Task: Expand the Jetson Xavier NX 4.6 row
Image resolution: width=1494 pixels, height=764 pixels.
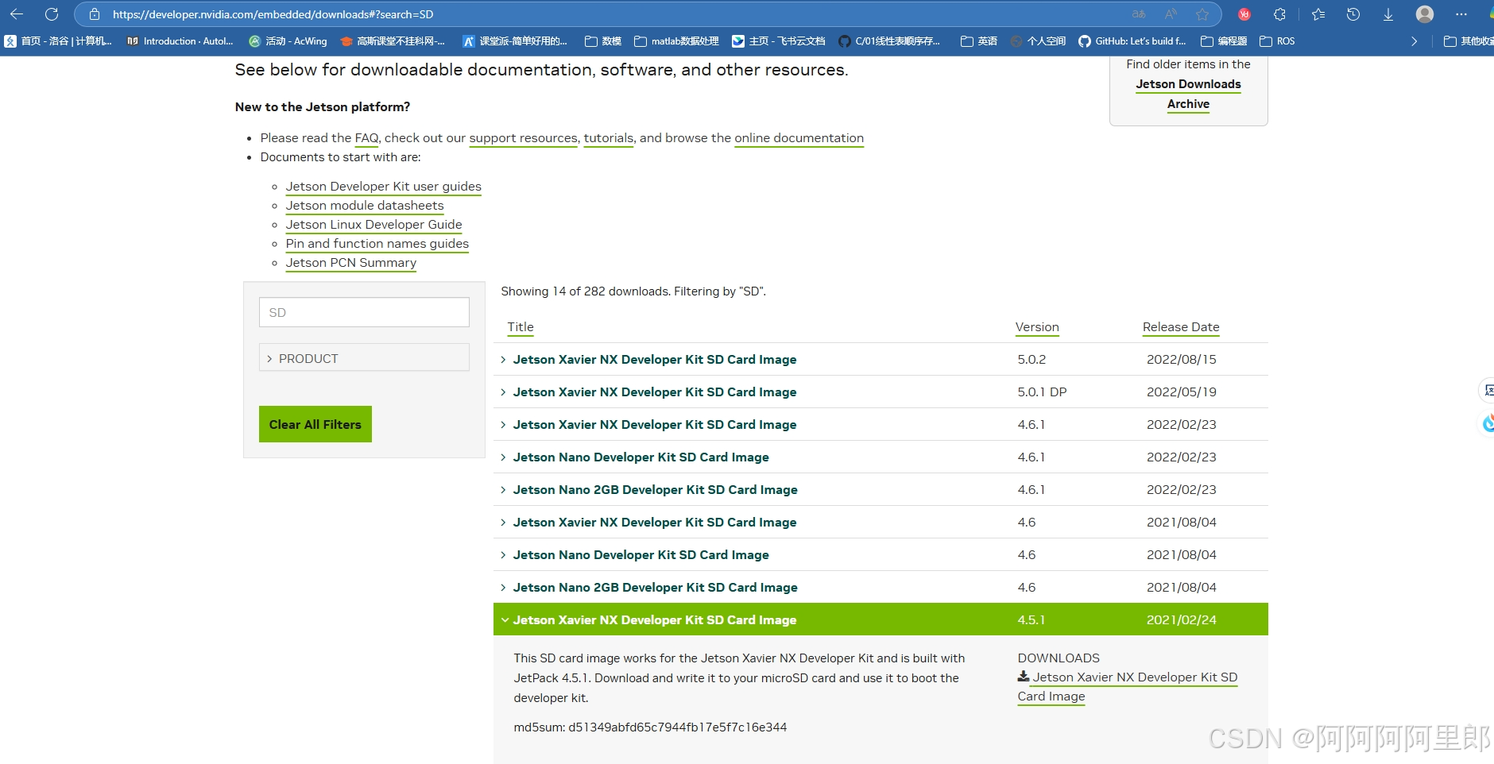Action: 881,522
